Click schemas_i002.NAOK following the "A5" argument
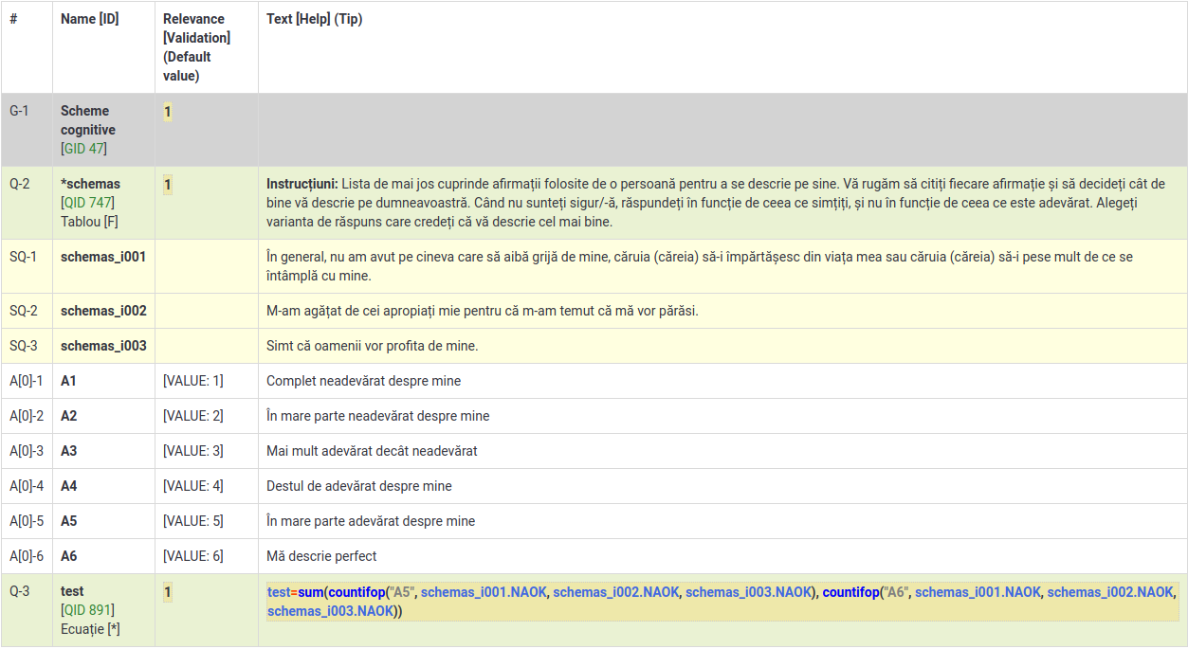This screenshot has width=1188, height=649. tap(615, 592)
